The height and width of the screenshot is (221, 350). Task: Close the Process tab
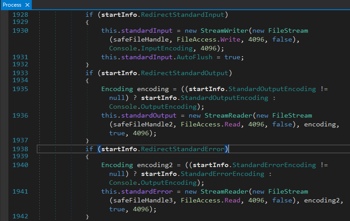[27, 5]
